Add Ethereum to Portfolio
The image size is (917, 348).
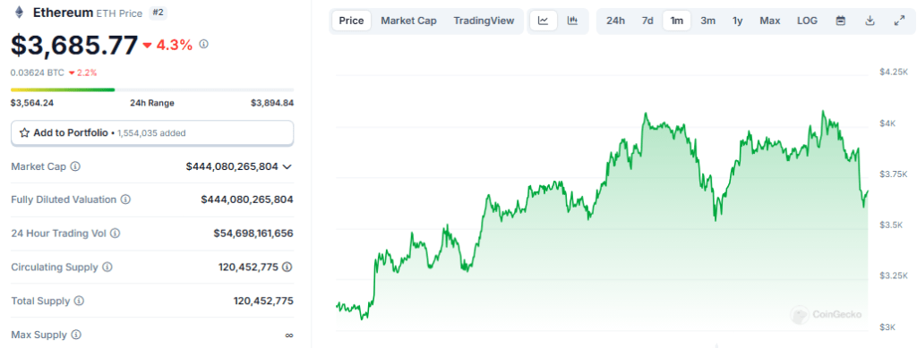tap(152, 133)
